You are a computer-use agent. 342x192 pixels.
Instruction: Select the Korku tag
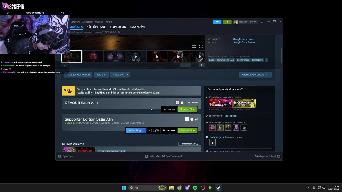tap(212, 60)
